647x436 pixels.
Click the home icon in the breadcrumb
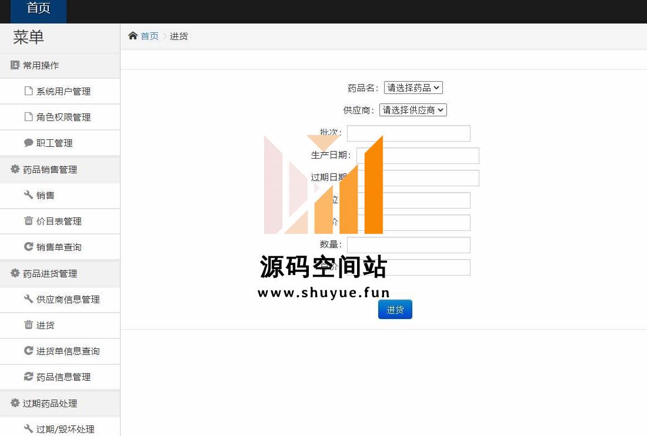[x=133, y=36]
